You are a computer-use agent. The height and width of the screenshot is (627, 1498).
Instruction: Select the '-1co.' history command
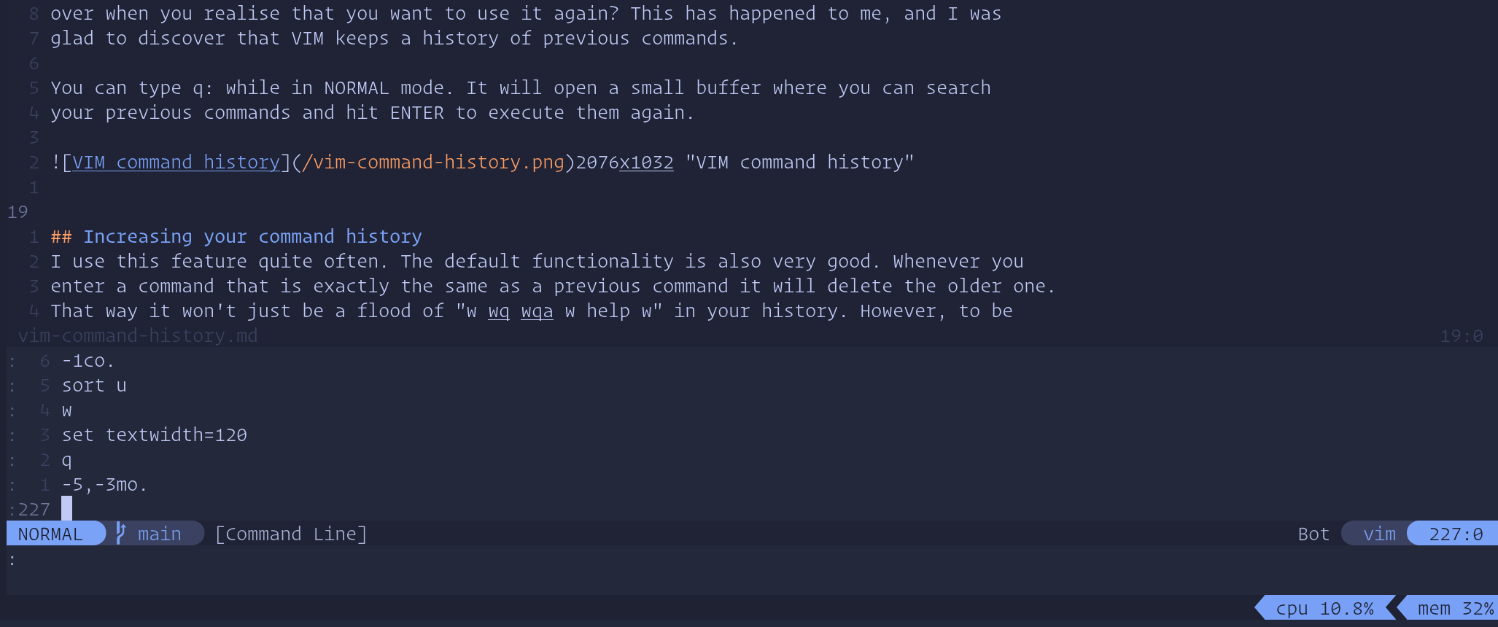(88, 360)
